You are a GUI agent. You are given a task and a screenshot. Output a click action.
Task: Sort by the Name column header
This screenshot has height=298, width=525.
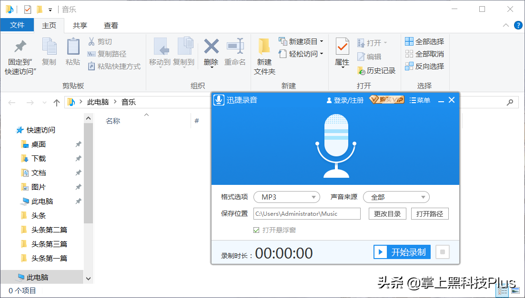(x=113, y=121)
